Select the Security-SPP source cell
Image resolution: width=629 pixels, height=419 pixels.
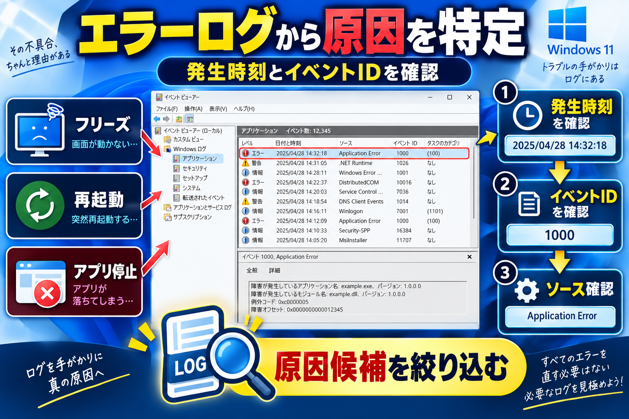click(355, 231)
